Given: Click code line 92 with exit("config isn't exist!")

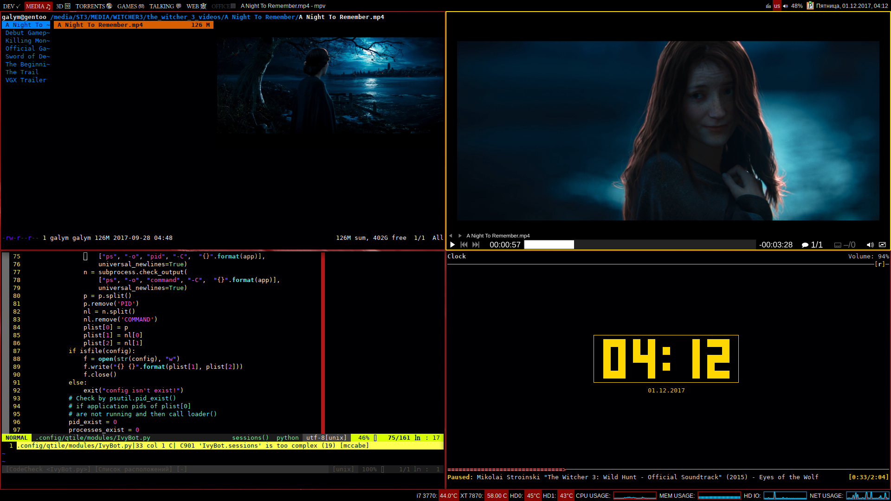Looking at the screenshot, I should click(133, 391).
